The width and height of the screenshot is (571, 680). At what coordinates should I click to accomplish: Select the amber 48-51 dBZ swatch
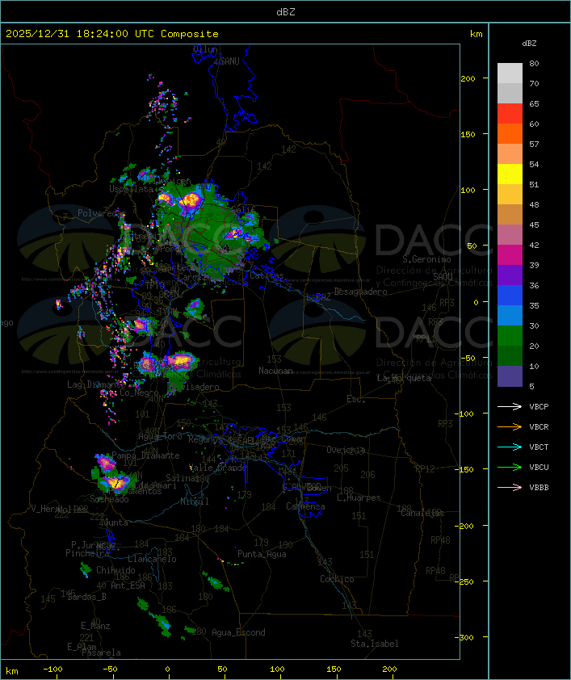pos(510,195)
